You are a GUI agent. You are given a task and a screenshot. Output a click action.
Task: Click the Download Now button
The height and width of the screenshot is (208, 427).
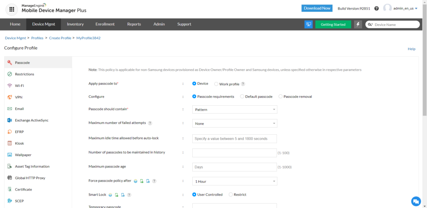tap(317, 8)
